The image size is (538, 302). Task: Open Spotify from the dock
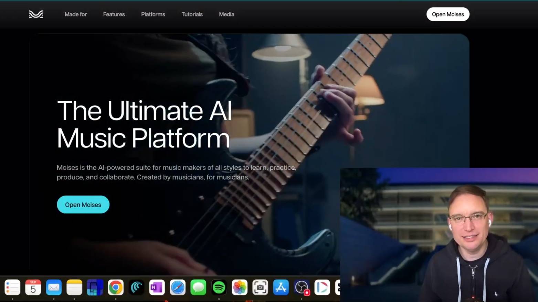[219, 287]
